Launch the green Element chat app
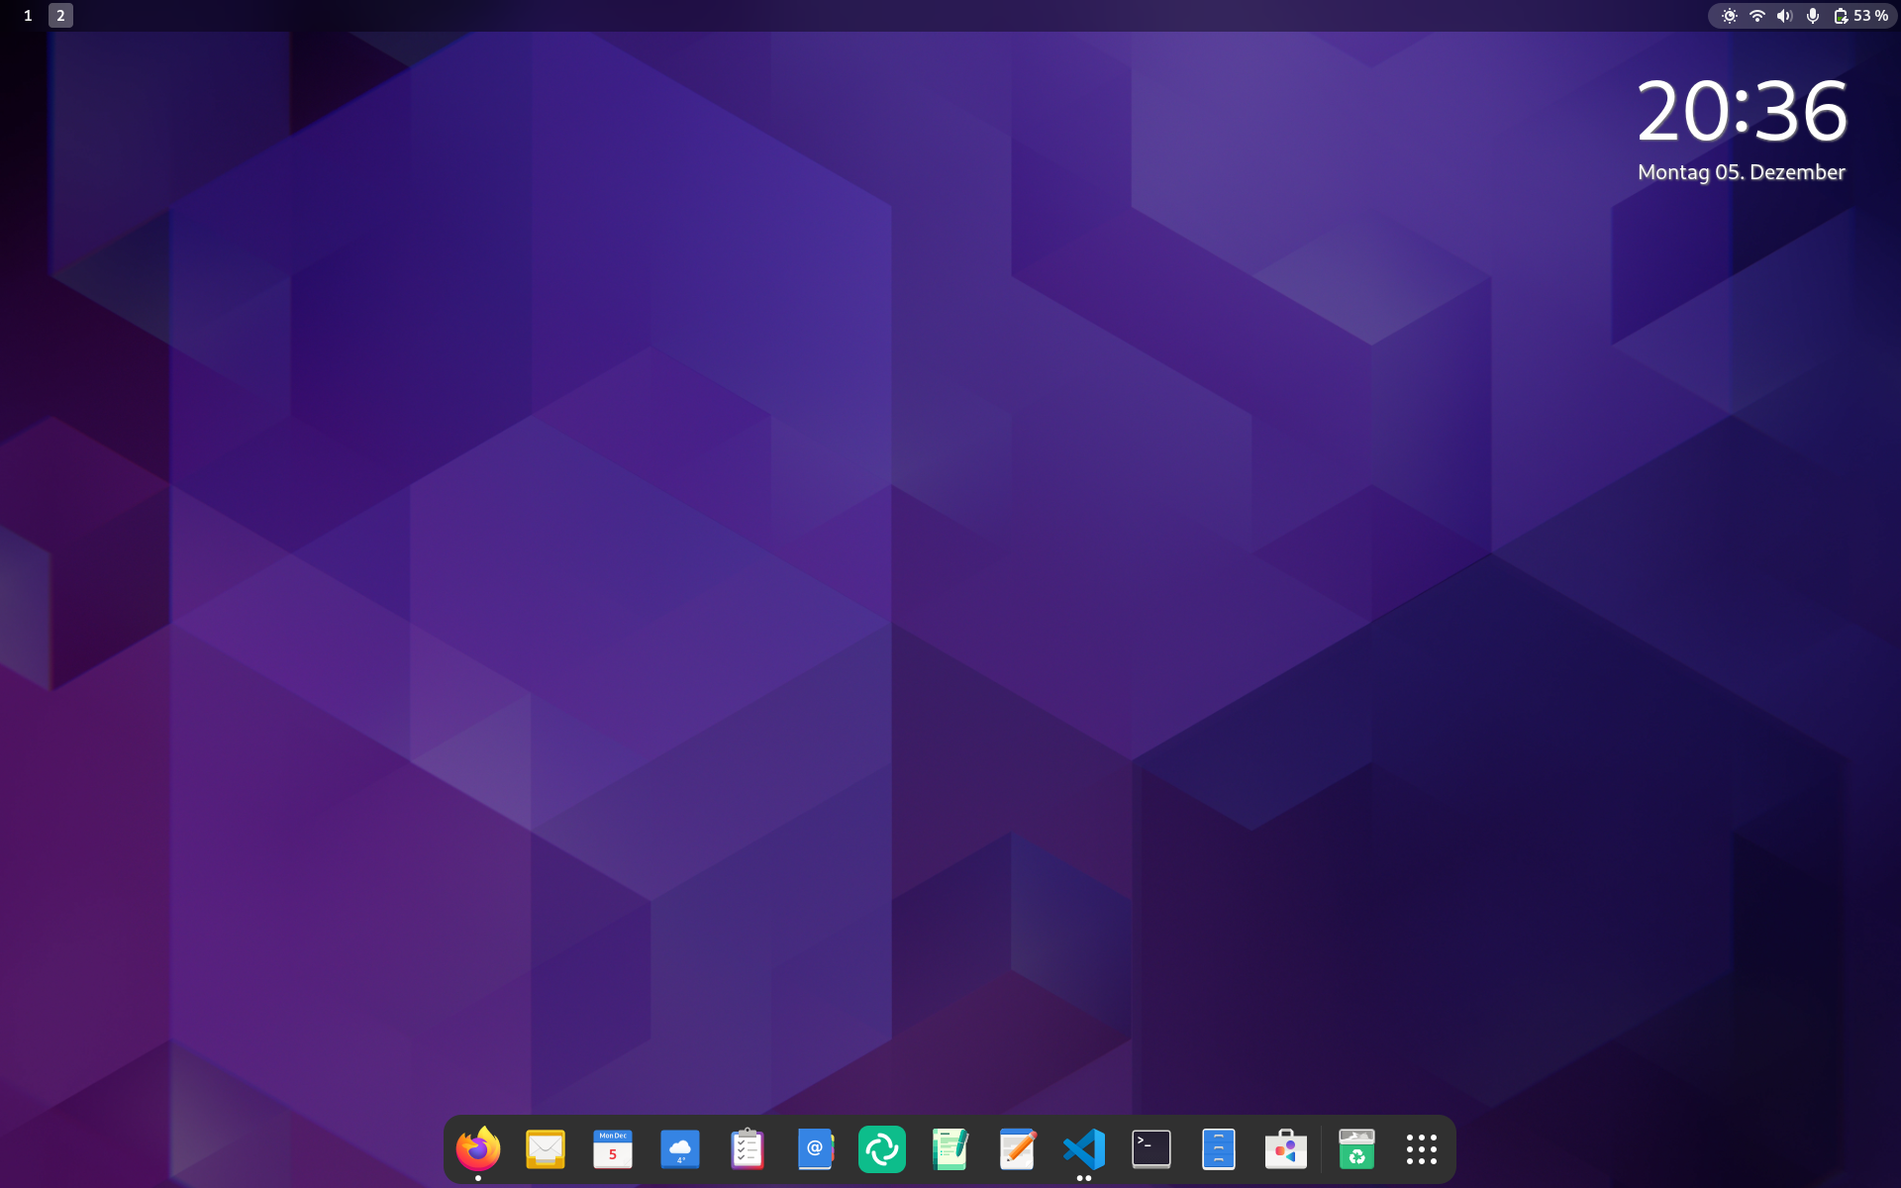Image resolution: width=1901 pixels, height=1188 pixels. pos(882,1149)
